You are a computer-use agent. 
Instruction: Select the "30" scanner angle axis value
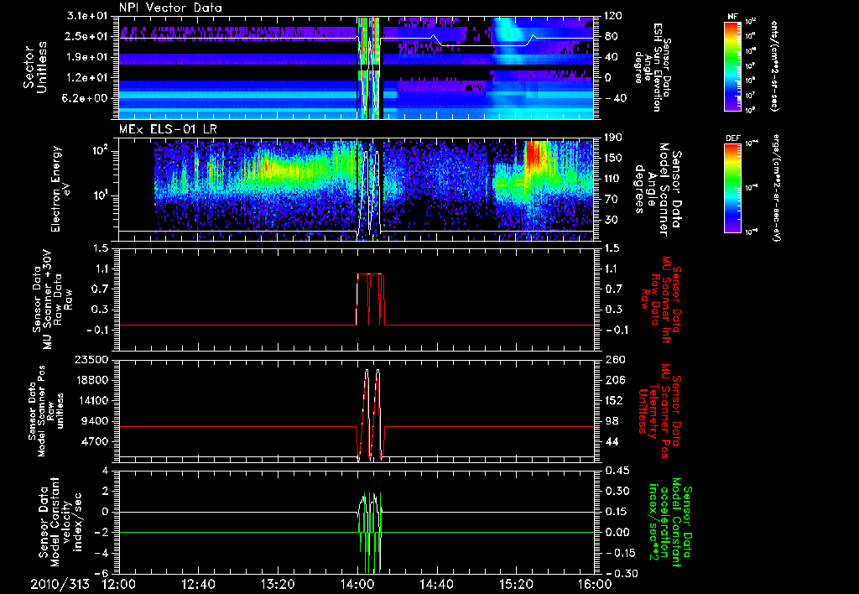pyautogui.click(x=611, y=220)
